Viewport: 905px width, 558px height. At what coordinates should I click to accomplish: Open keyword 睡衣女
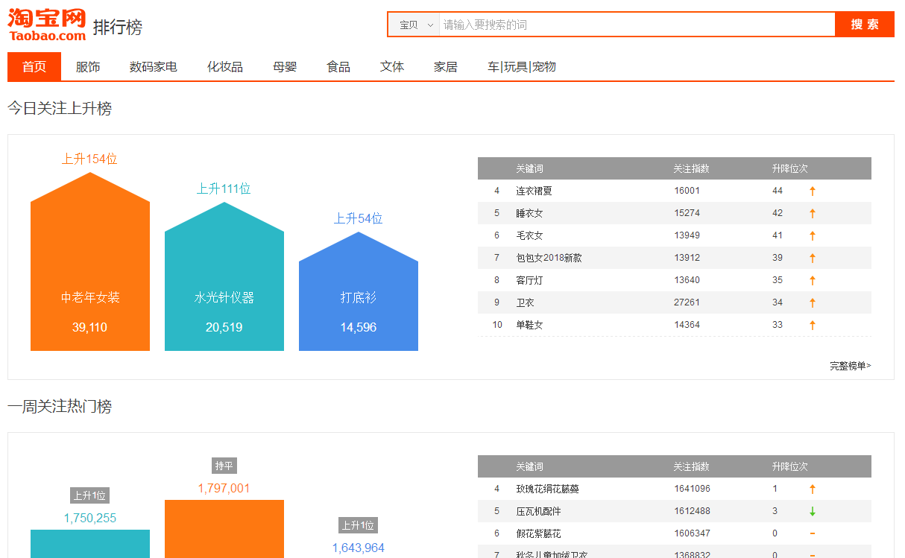529,213
